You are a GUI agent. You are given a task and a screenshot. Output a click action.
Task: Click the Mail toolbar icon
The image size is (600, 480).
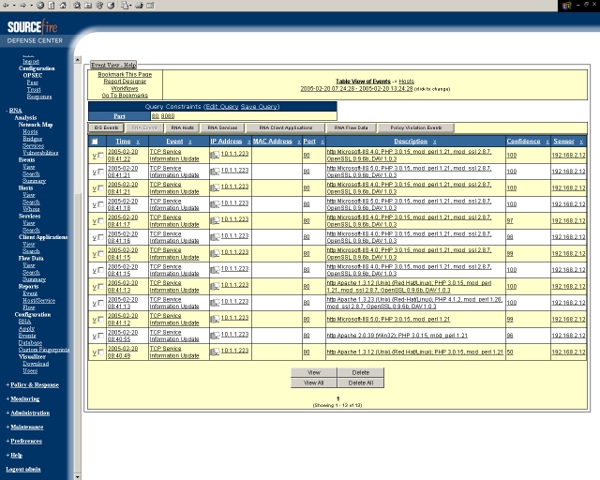point(125,6)
